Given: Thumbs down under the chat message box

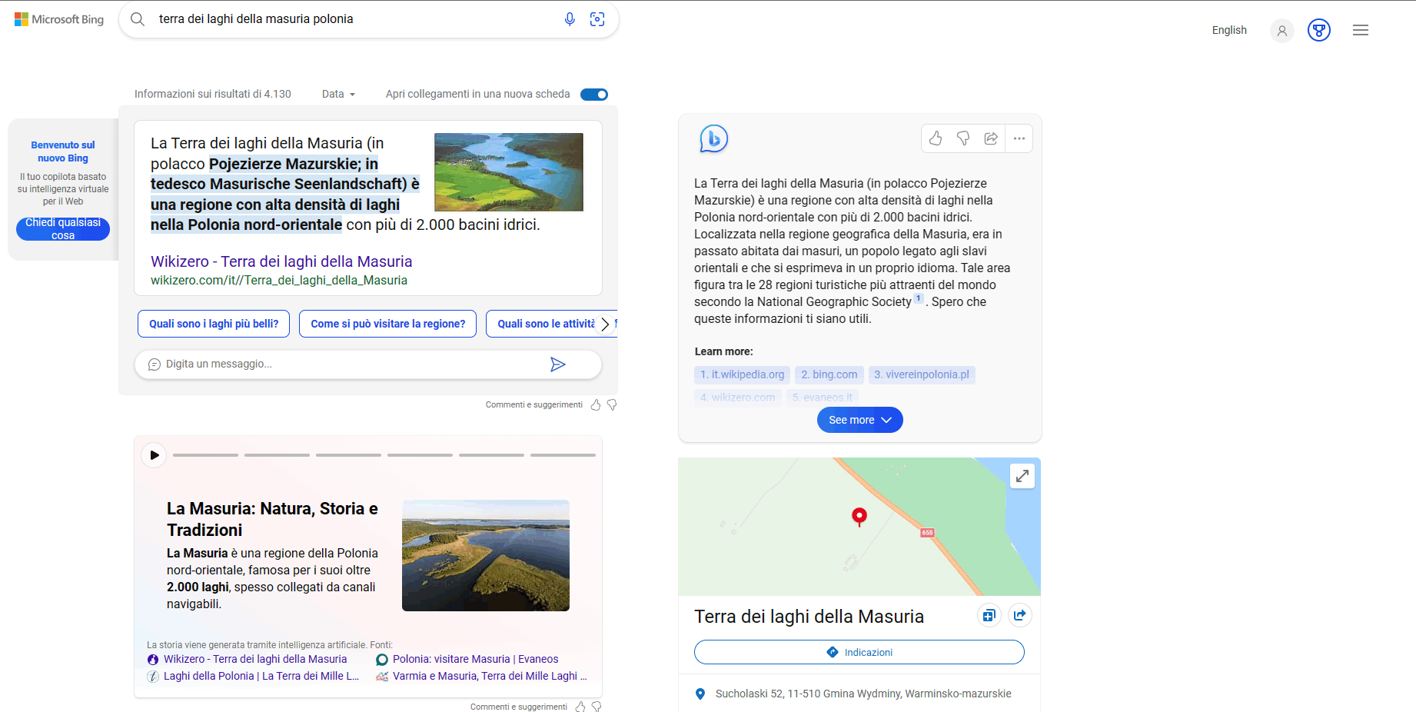Looking at the screenshot, I should (x=612, y=404).
